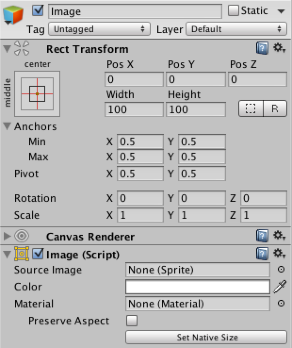Enable the Preserve Aspect checkbox
Image resolution: width=292 pixels, height=348 pixels.
point(132,321)
